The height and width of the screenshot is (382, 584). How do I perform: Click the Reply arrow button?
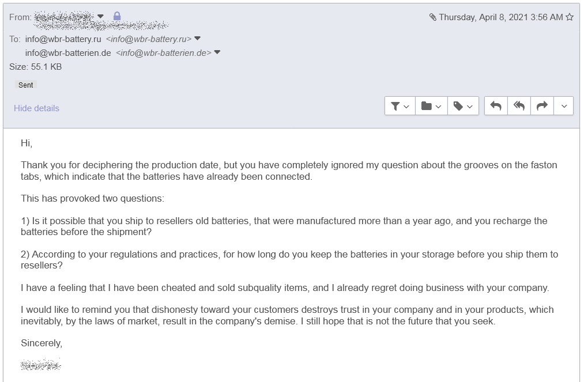tap(496, 106)
